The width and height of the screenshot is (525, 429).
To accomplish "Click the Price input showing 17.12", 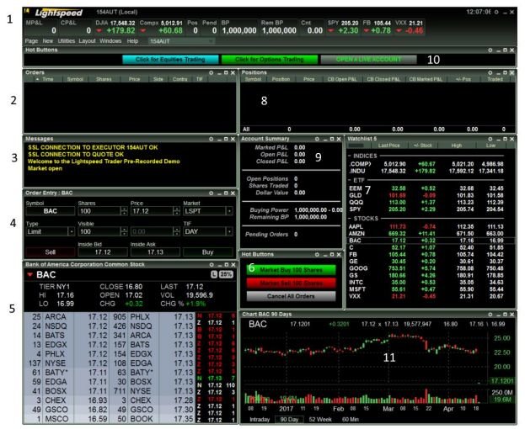I will (152, 211).
